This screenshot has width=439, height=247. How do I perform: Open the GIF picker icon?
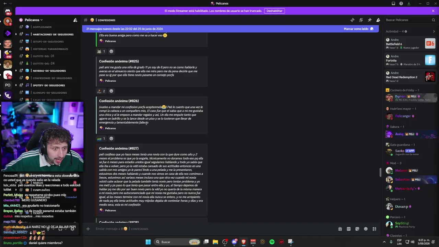coord(348,229)
